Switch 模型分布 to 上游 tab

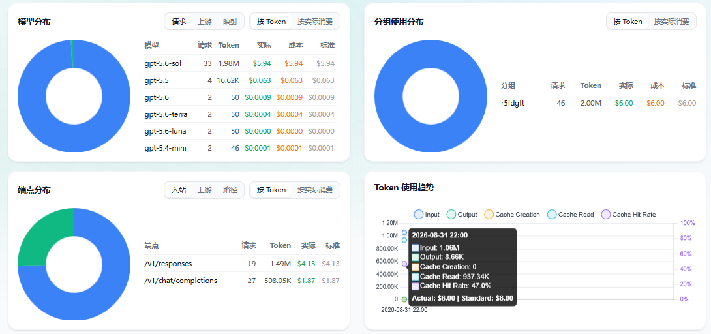[205, 22]
